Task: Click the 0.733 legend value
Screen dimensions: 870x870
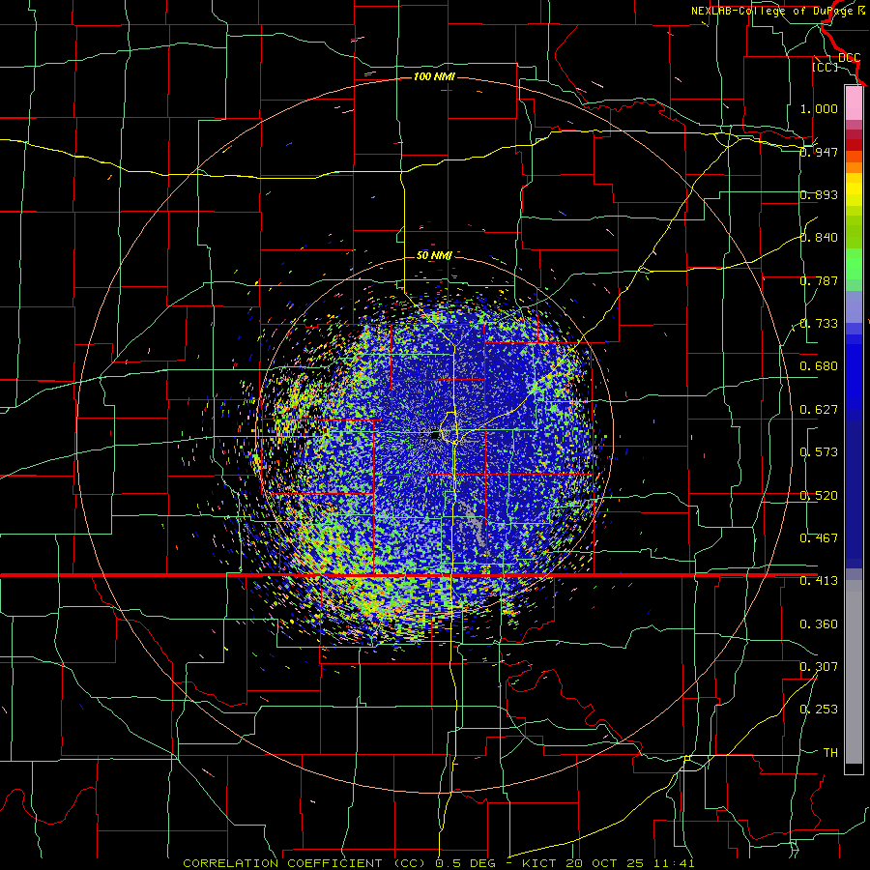Action: 819,324
